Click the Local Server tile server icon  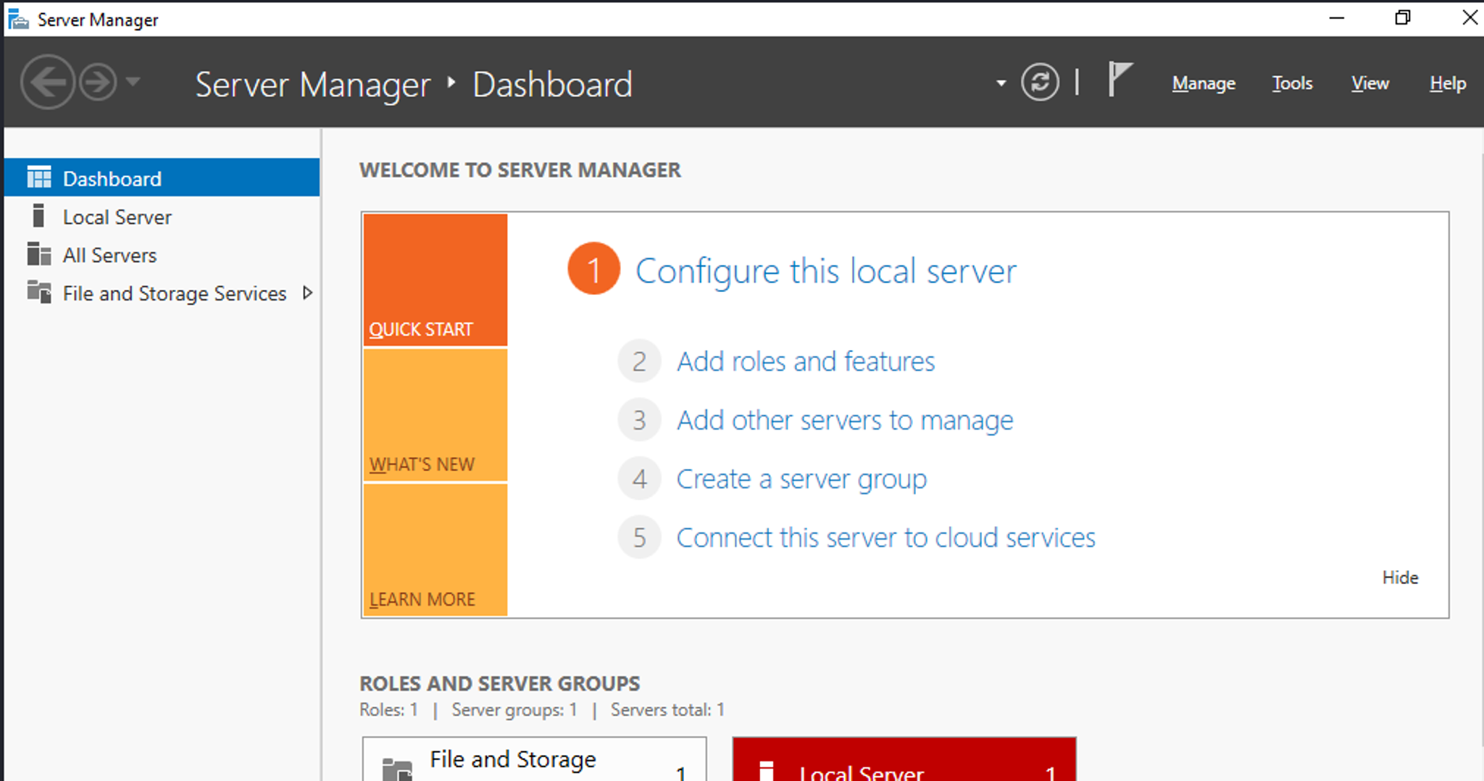(x=766, y=771)
